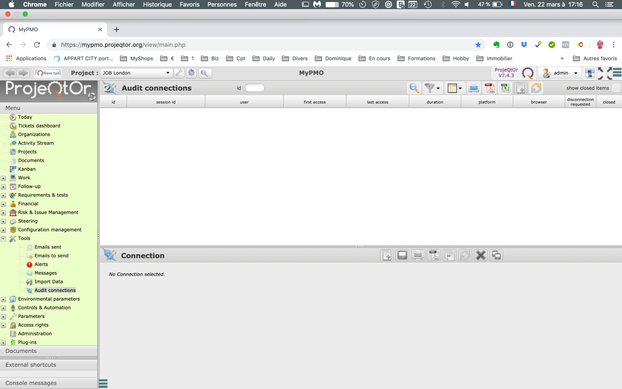This screenshot has width=622, height=389.
Task: Open the External shortcuts section
Action: 49,365
